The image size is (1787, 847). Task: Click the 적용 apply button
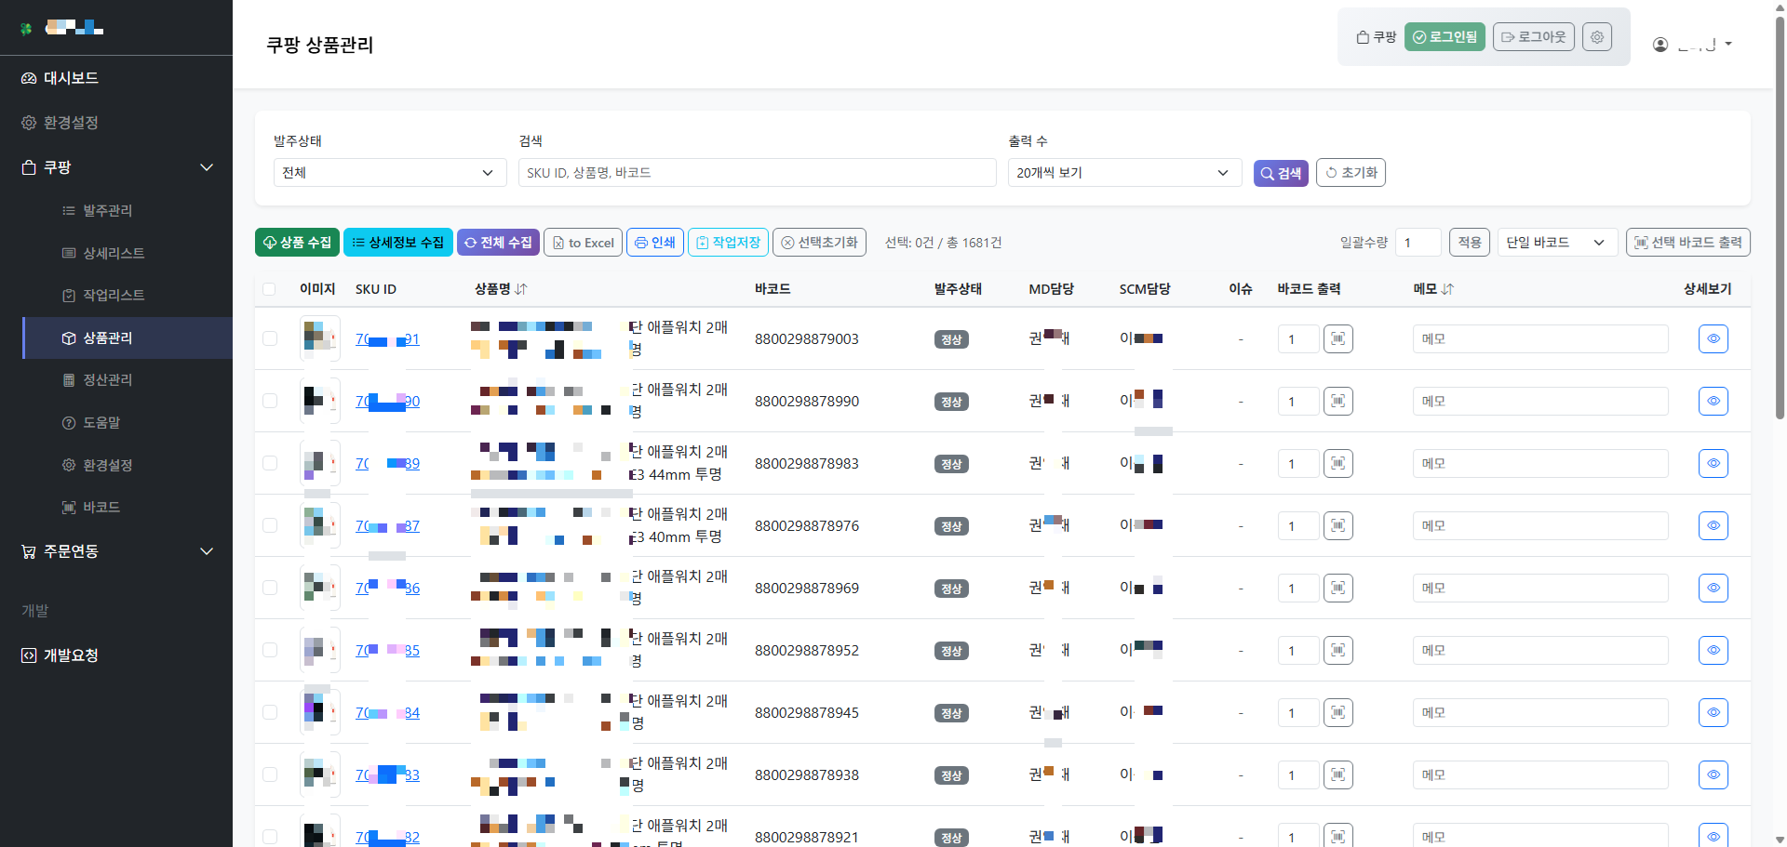(x=1470, y=243)
